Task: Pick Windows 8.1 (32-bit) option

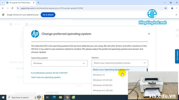Action: click(103, 91)
